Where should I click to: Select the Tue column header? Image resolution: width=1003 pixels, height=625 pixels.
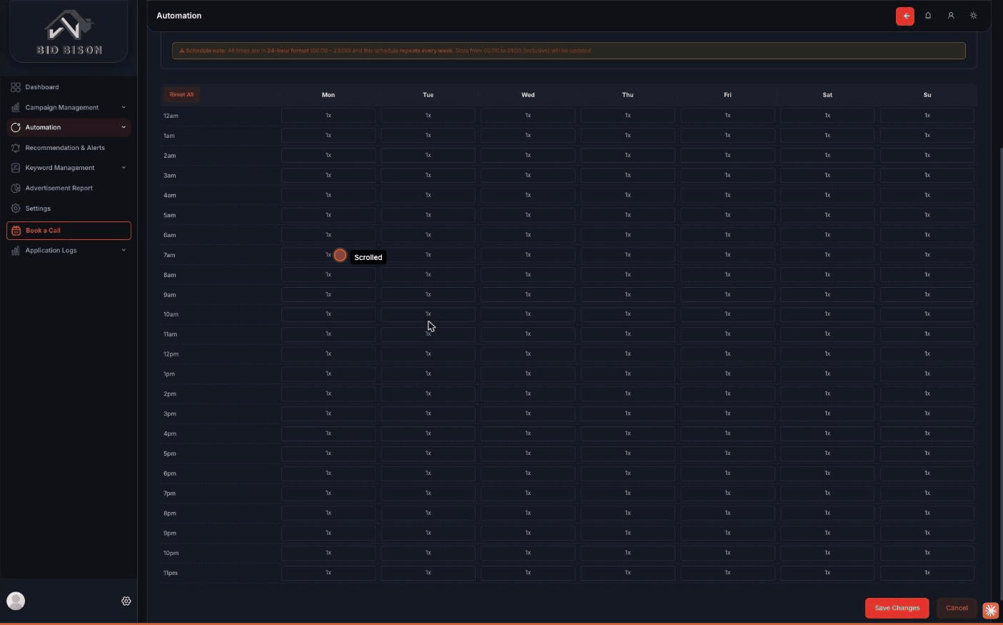tap(428, 95)
